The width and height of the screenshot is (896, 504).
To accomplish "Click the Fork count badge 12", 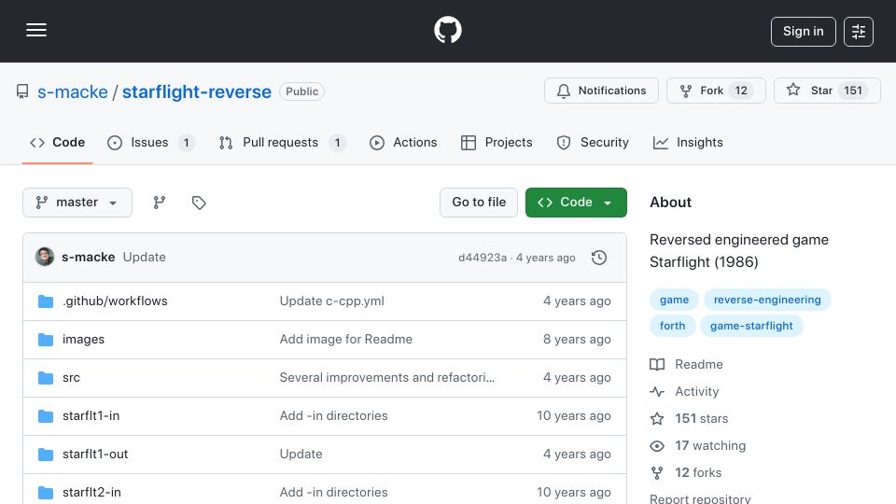I will (x=741, y=91).
